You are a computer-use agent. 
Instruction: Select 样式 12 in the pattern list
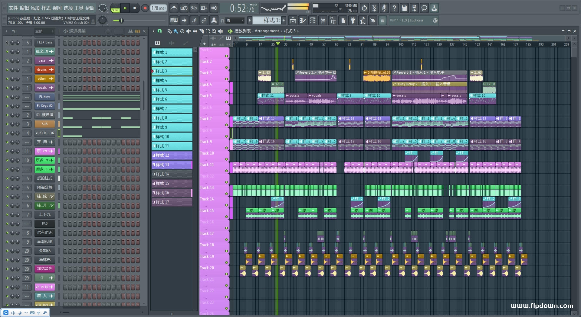coord(172,155)
